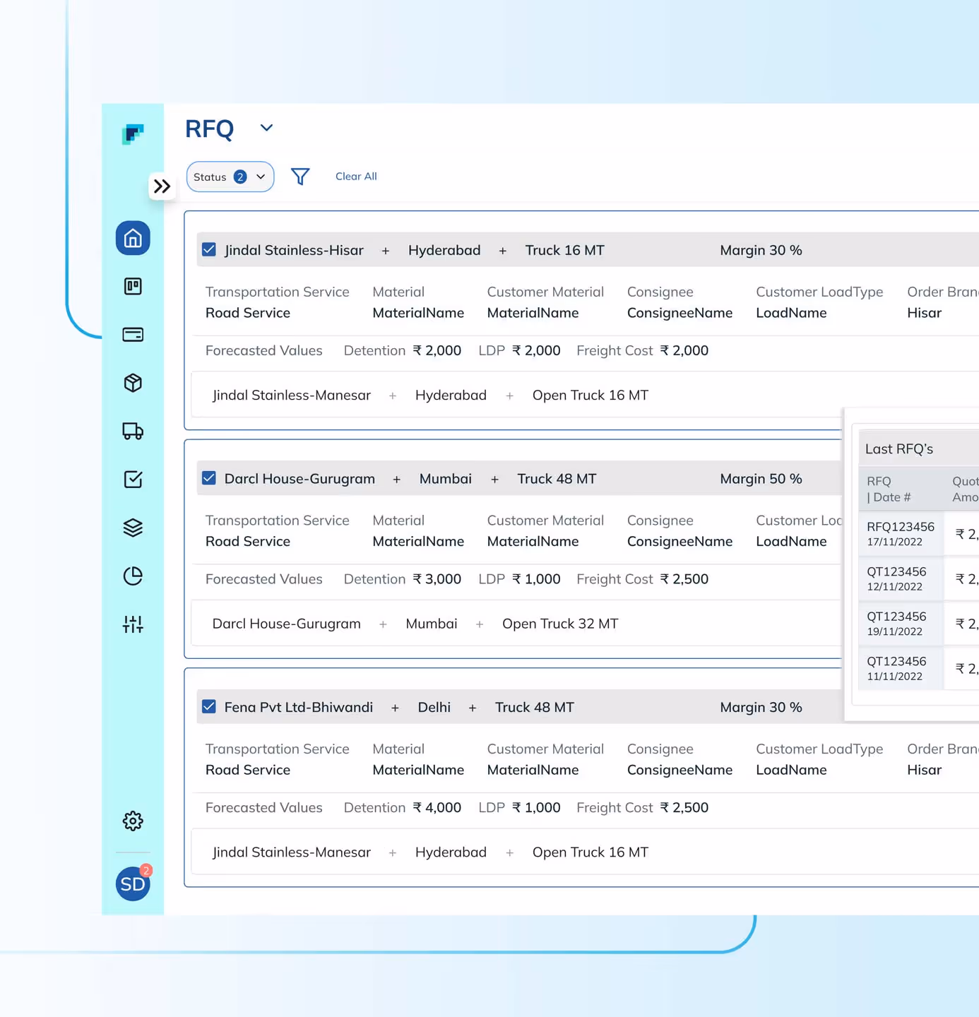Viewport: 979px width, 1017px height.
Task: Click the funnel filter icon
Action: tap(300, 177)
